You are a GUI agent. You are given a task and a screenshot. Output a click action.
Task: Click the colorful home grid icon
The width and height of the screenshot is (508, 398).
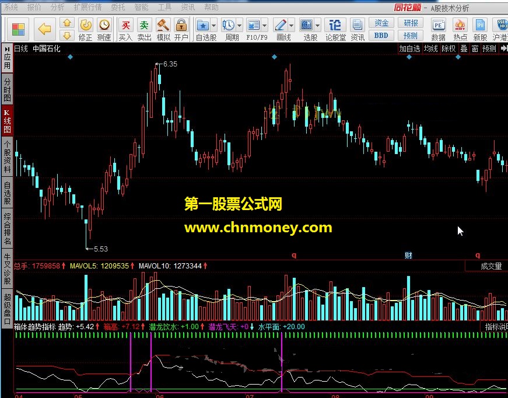pos(18,30)
